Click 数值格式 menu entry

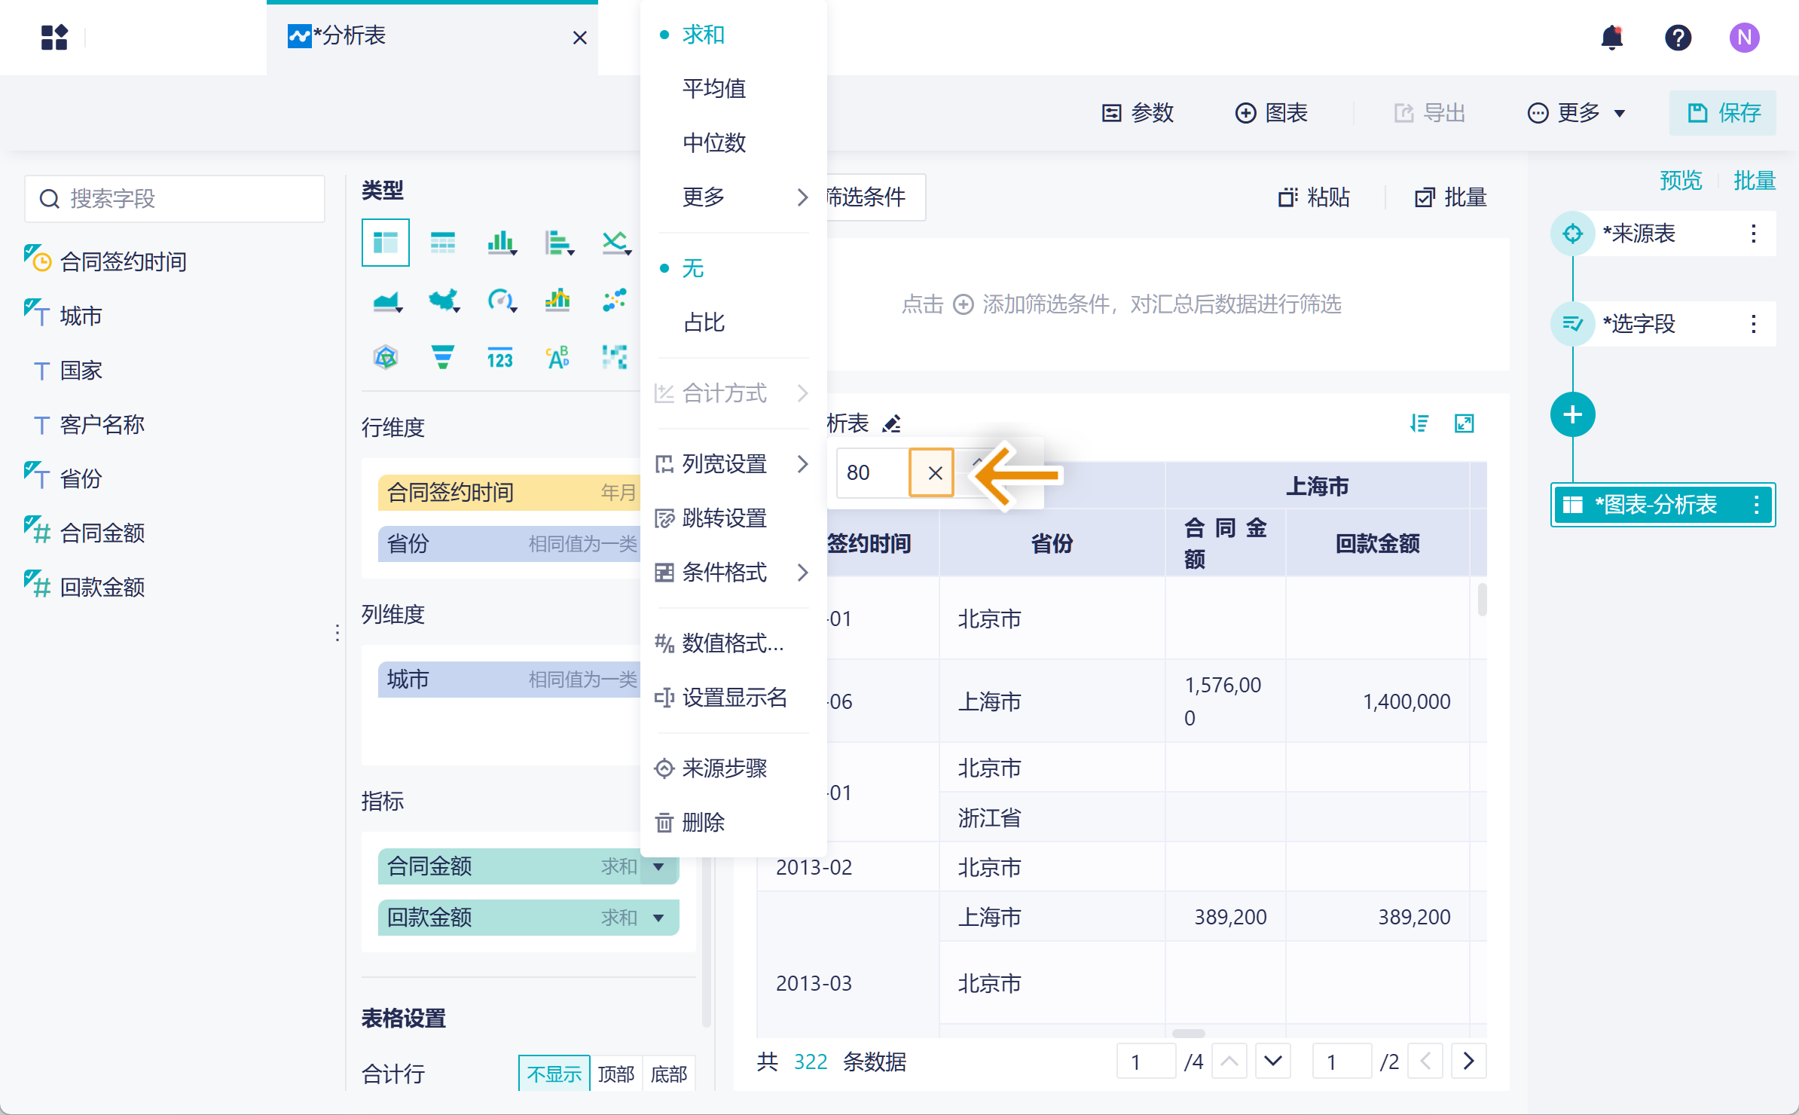(732, 643)
